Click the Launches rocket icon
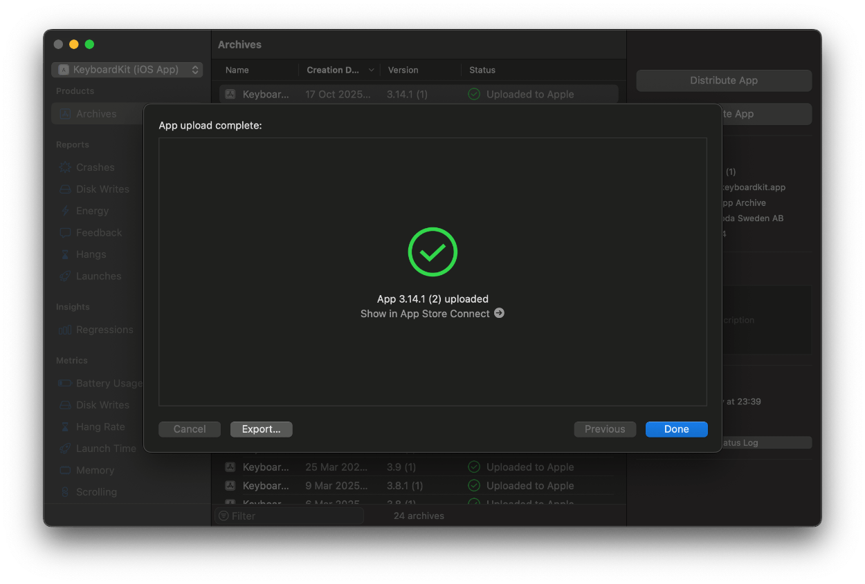This screenshot has height=584, width=865. coord(65,276)
